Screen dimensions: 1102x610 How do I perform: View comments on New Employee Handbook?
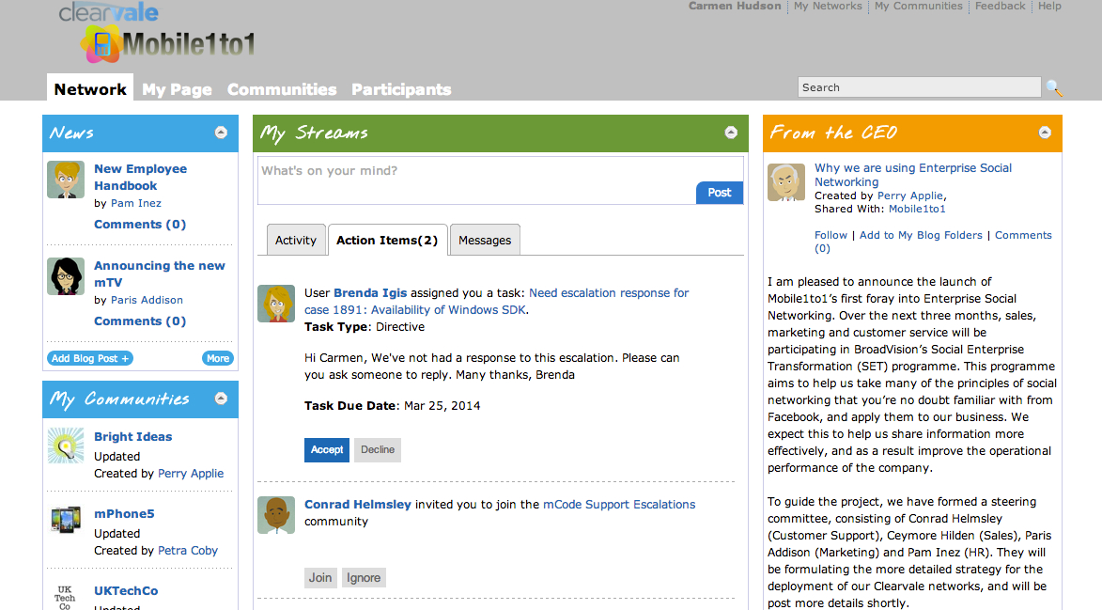point(140,225)
